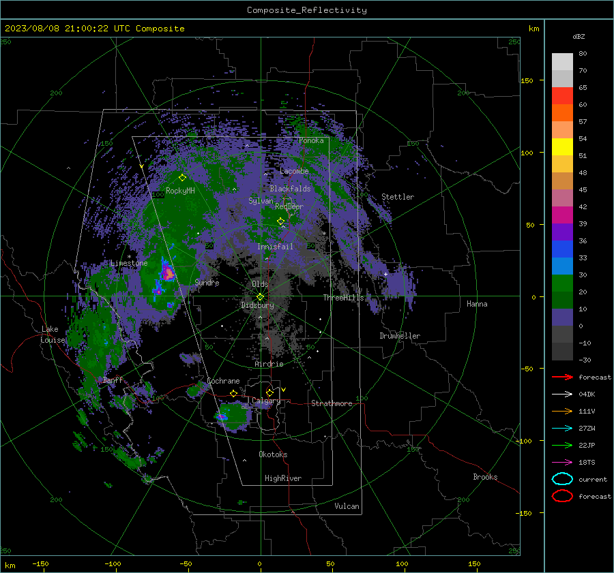Screen dimensions: 614x573
Task: Click the yellow radar site marker near Olds
Action: click(260, 297)
